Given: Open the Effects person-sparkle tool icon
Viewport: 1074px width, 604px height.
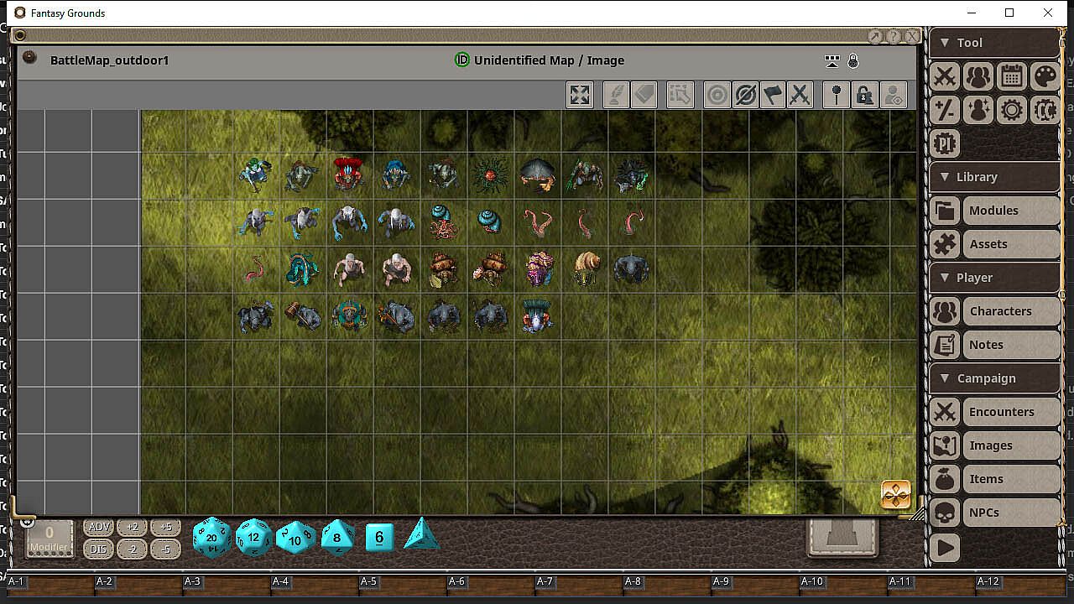Looking at the screenshot, I should click(978, 110).
